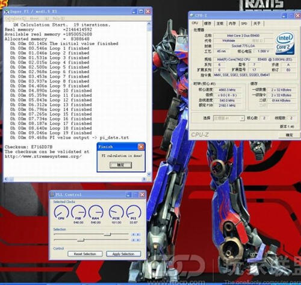Click the core voltage value field

pyautogui.click(x=263, y=51)
